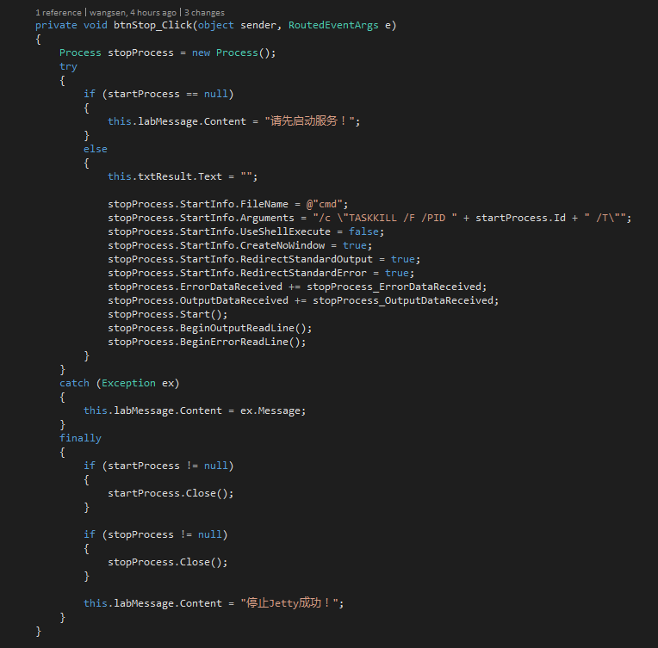The image size is (658, 648).
Task: Click the 'if (stopProcess != null)' condition
Action: pyautogui.click(x=156, y=534)
